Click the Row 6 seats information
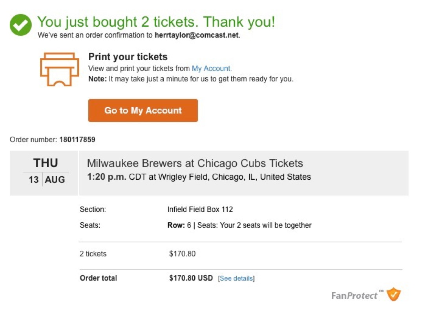 point(239,225)
